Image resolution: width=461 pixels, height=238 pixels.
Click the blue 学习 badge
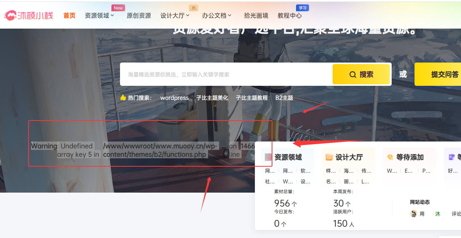303,8
